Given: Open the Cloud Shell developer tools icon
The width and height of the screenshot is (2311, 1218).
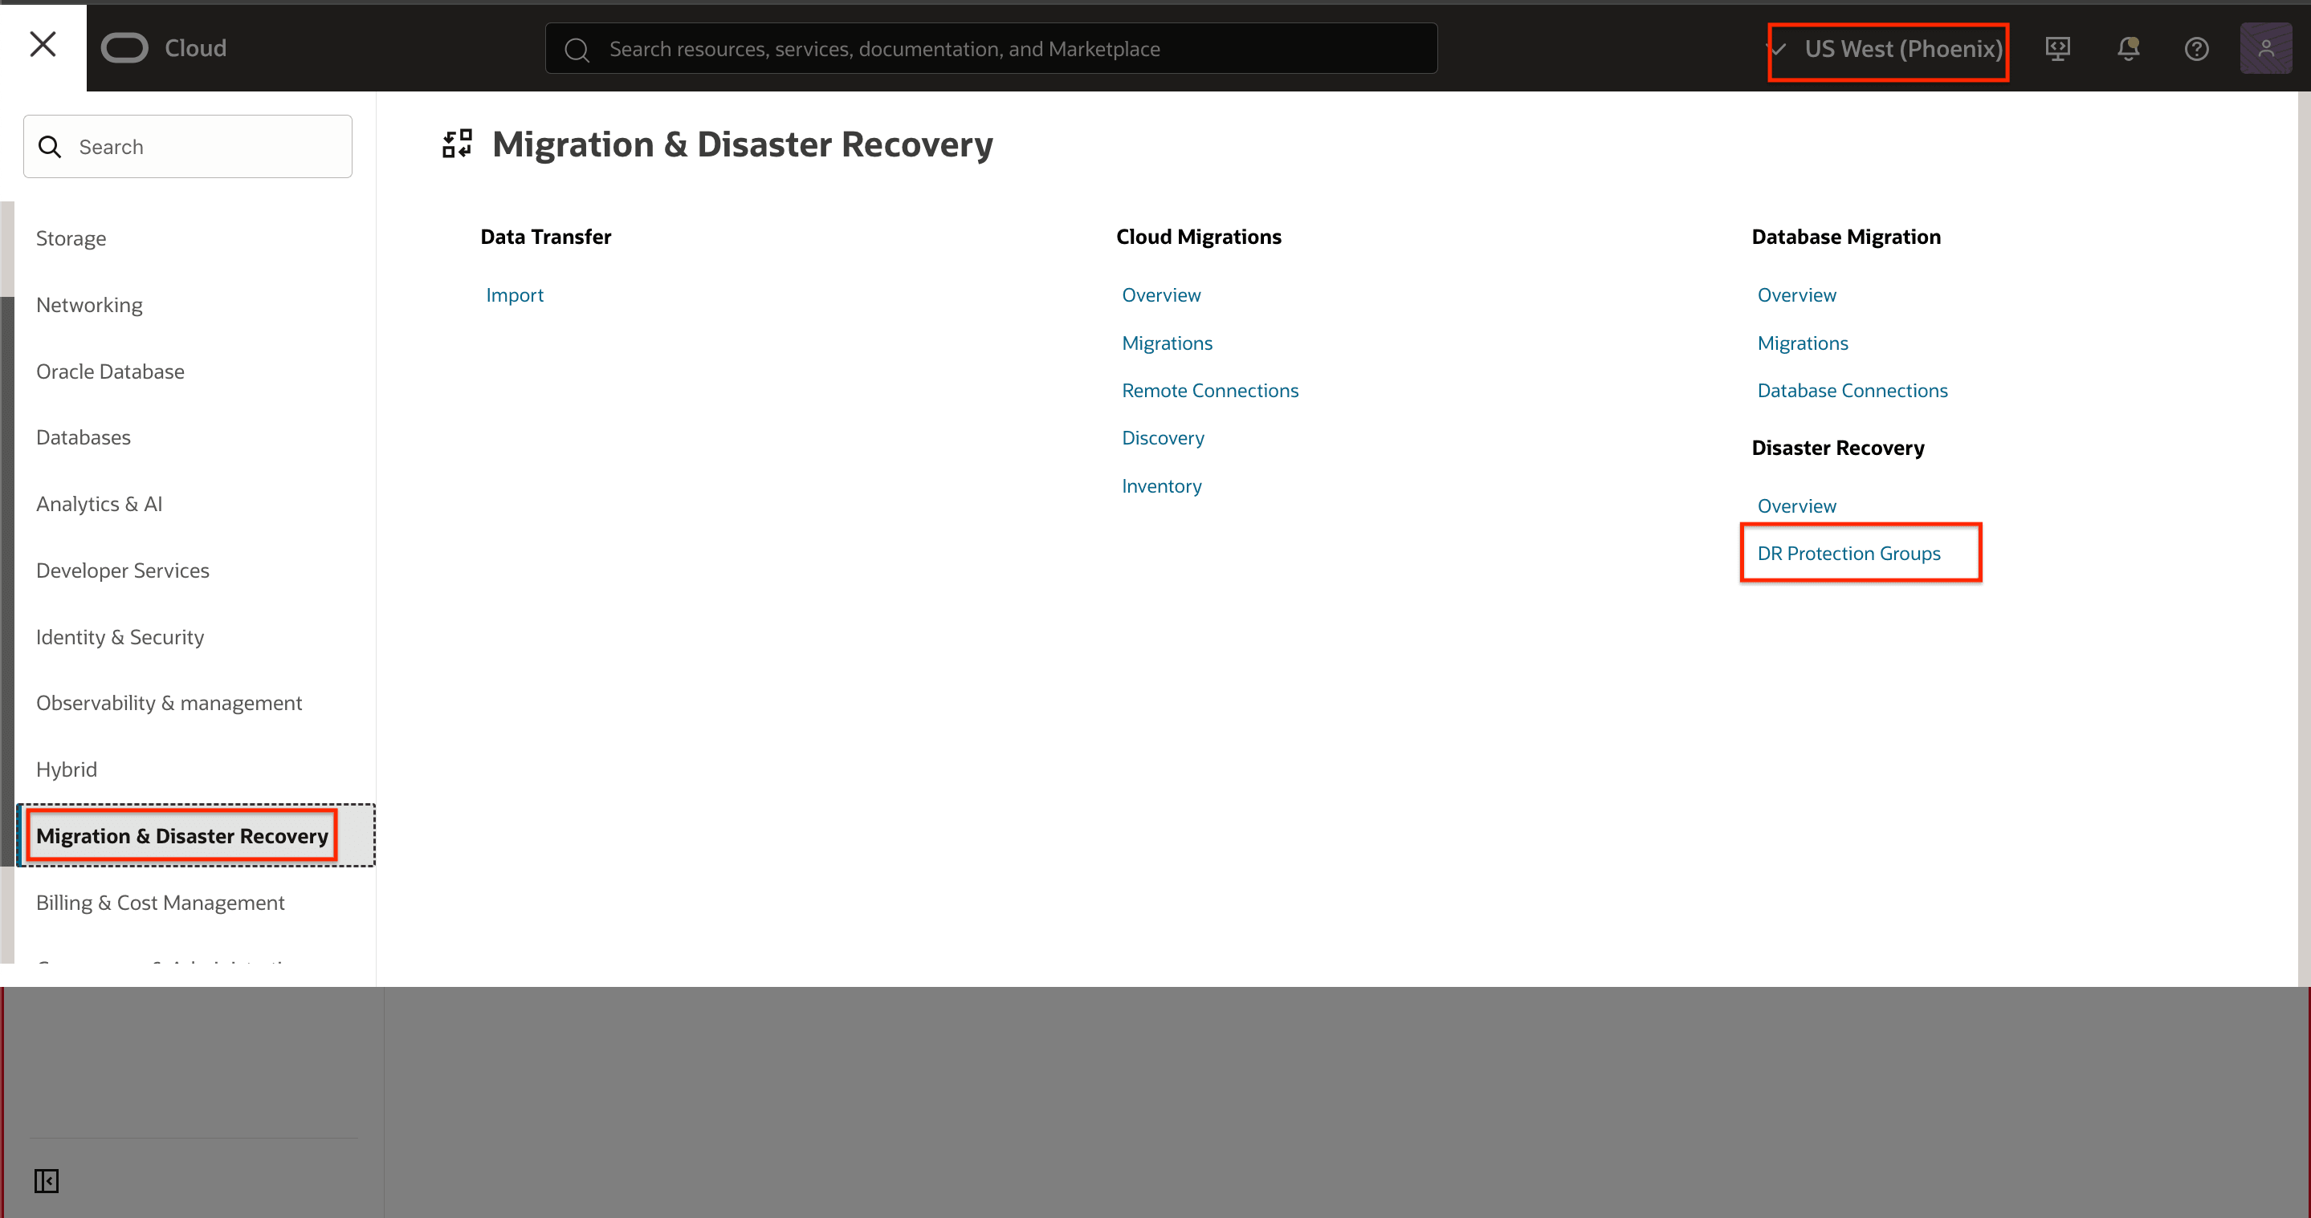Looking at the screenshot, I should tap(2057, 48).
